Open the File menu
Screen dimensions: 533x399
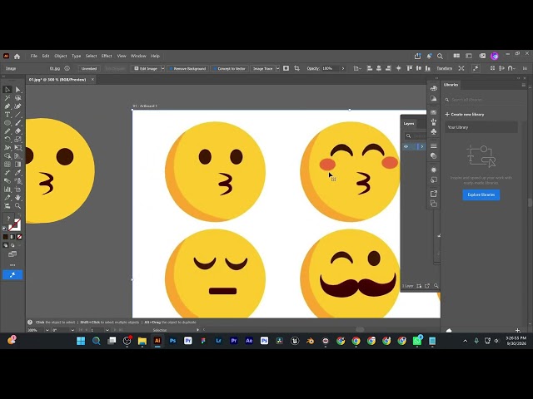(x=33, y=56)
